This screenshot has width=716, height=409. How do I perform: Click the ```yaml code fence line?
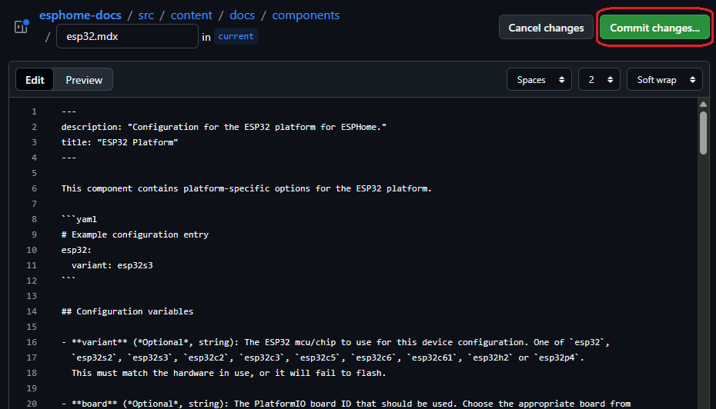pos(79,219)
